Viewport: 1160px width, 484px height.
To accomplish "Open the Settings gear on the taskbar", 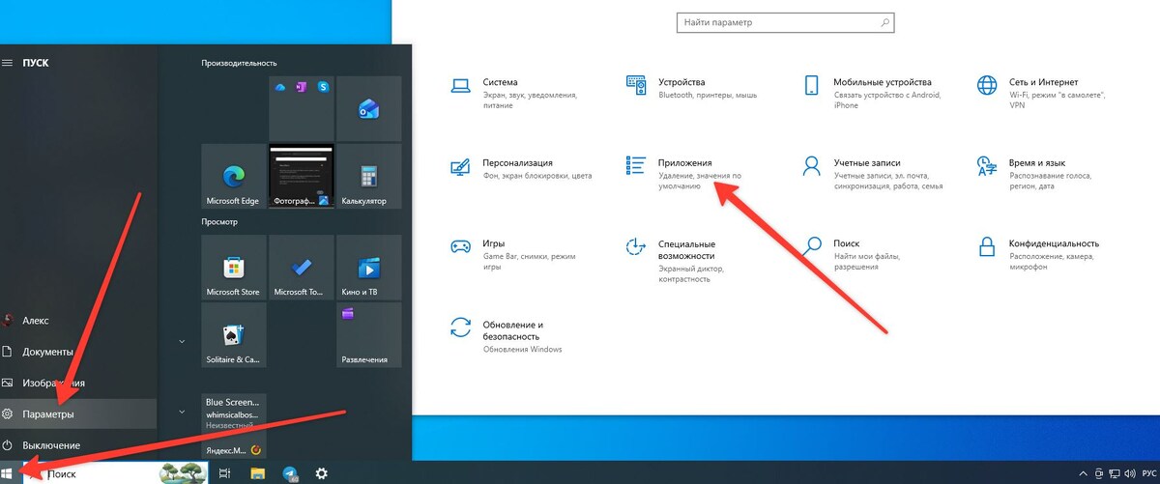I will 322,473.
